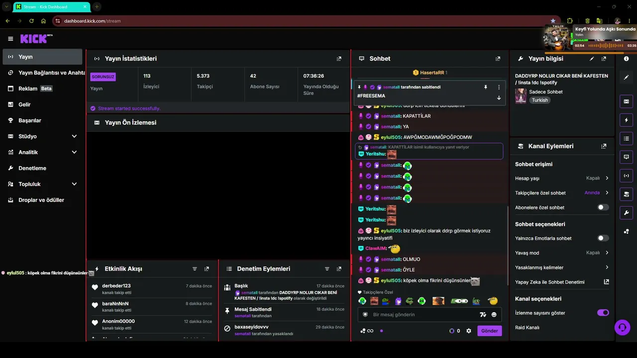
Task: Open Yapay Zeka ile Sohbet Denetimi external link
Action: coord(606,282)
